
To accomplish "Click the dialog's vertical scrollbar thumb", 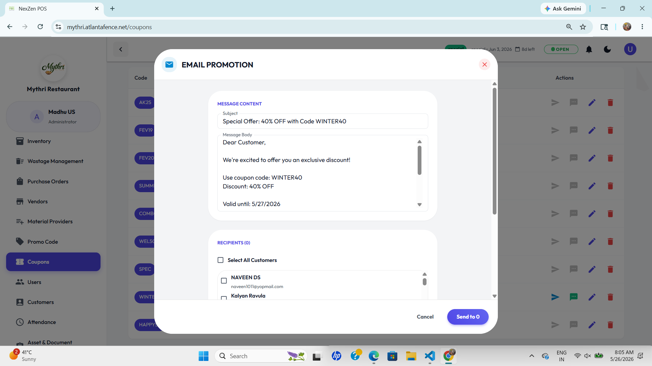I will tap(494, 151).
